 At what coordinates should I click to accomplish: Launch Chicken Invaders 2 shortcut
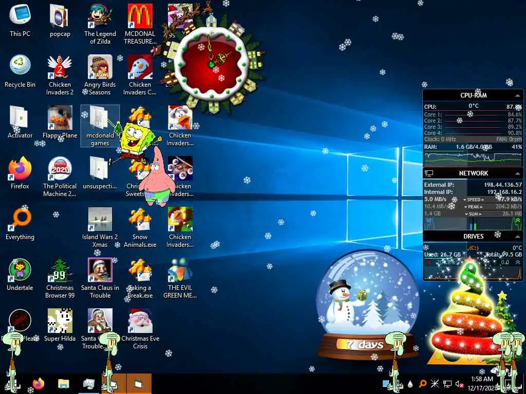point(60,75)
